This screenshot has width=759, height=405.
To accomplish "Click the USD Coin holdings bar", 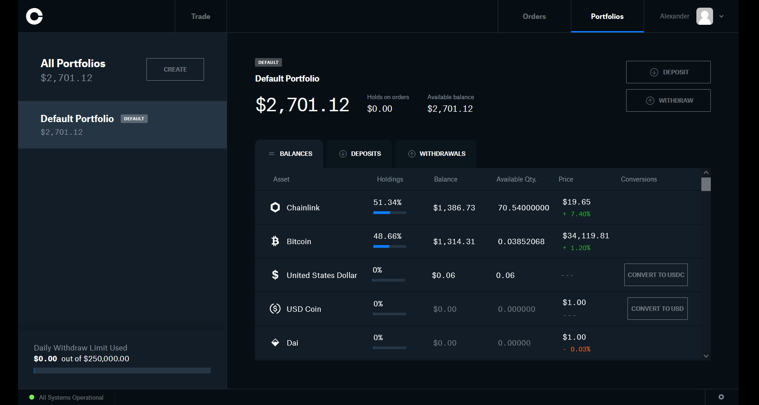I will 390,314.
